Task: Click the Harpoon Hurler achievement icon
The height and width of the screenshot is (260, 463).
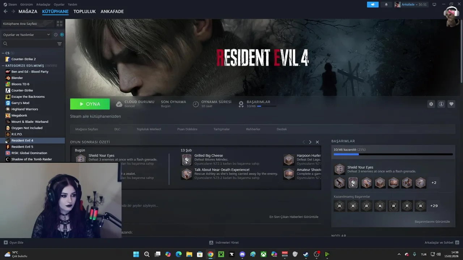Action: tap(289, 160)
